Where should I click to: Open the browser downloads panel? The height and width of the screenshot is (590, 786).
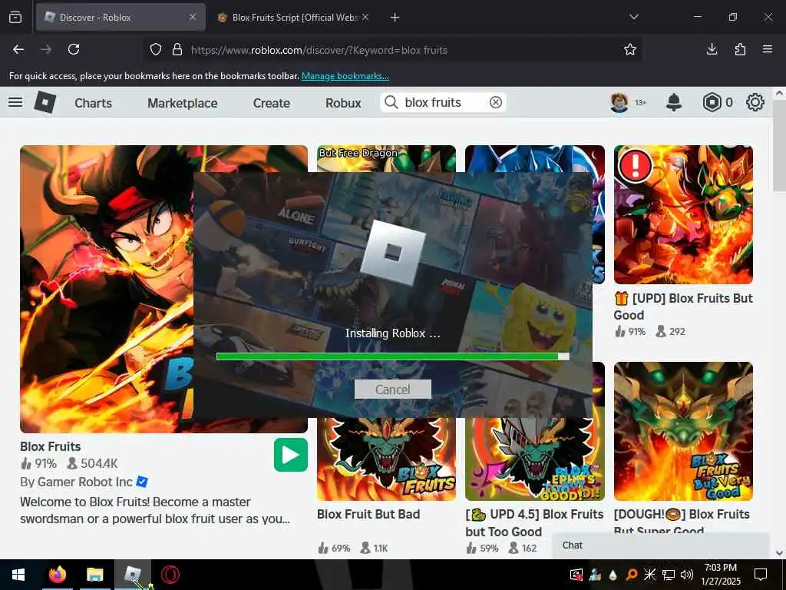(x=712, y=49)
